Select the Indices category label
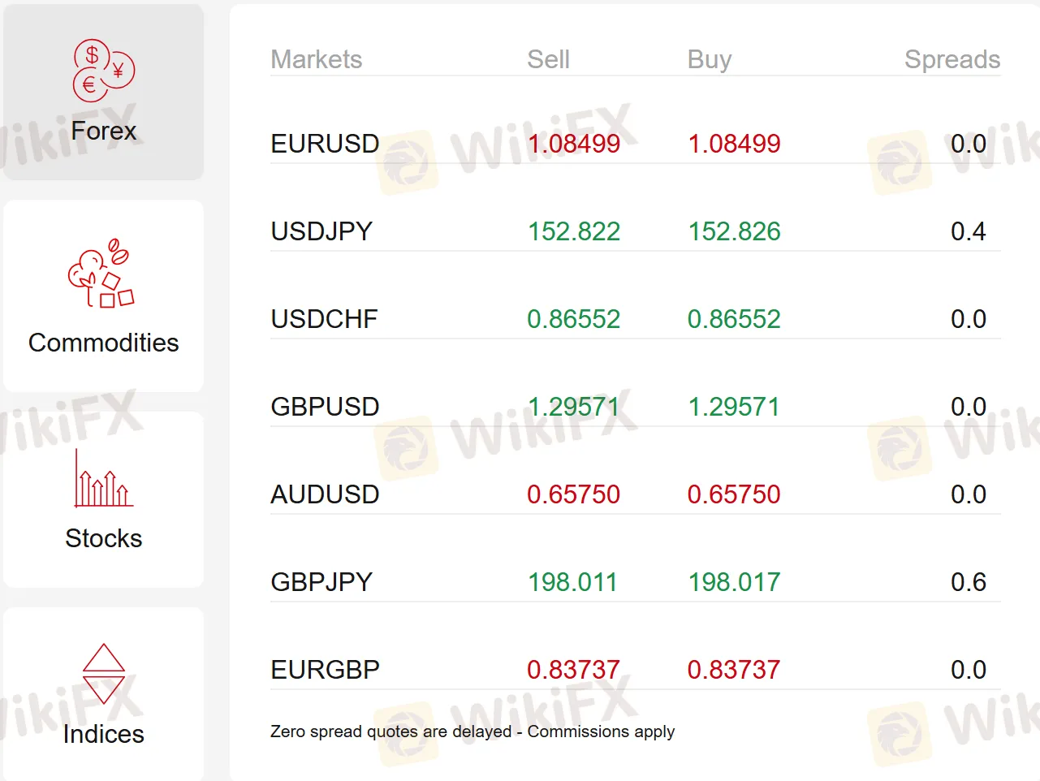 pyautogui.click(x=104, y=734)
